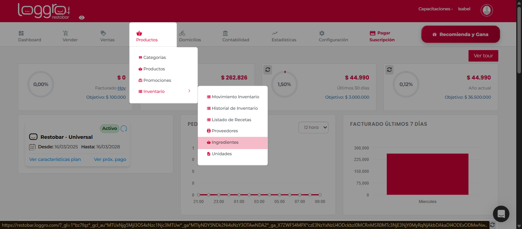Select Ingredientes from the Inventario submenu
522x229 pixels.
[x=225, y=143]
